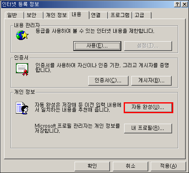Confirm with the 확인 button
The image size is (189, 173).
tap(92, 166)
